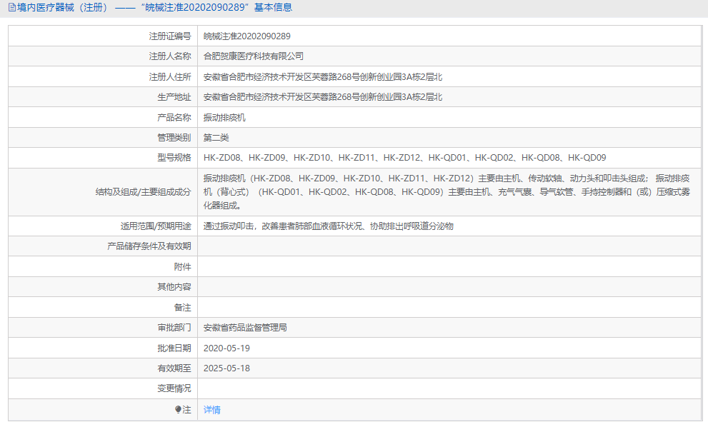Click the 管理类别 label
Screen dimensions: 708x427
pos(174,138)
